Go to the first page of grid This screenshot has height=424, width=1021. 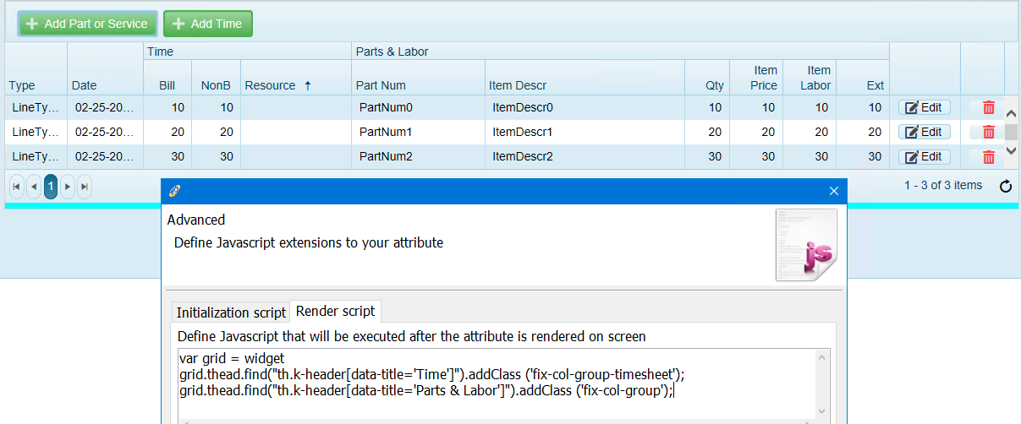point(17,186)
